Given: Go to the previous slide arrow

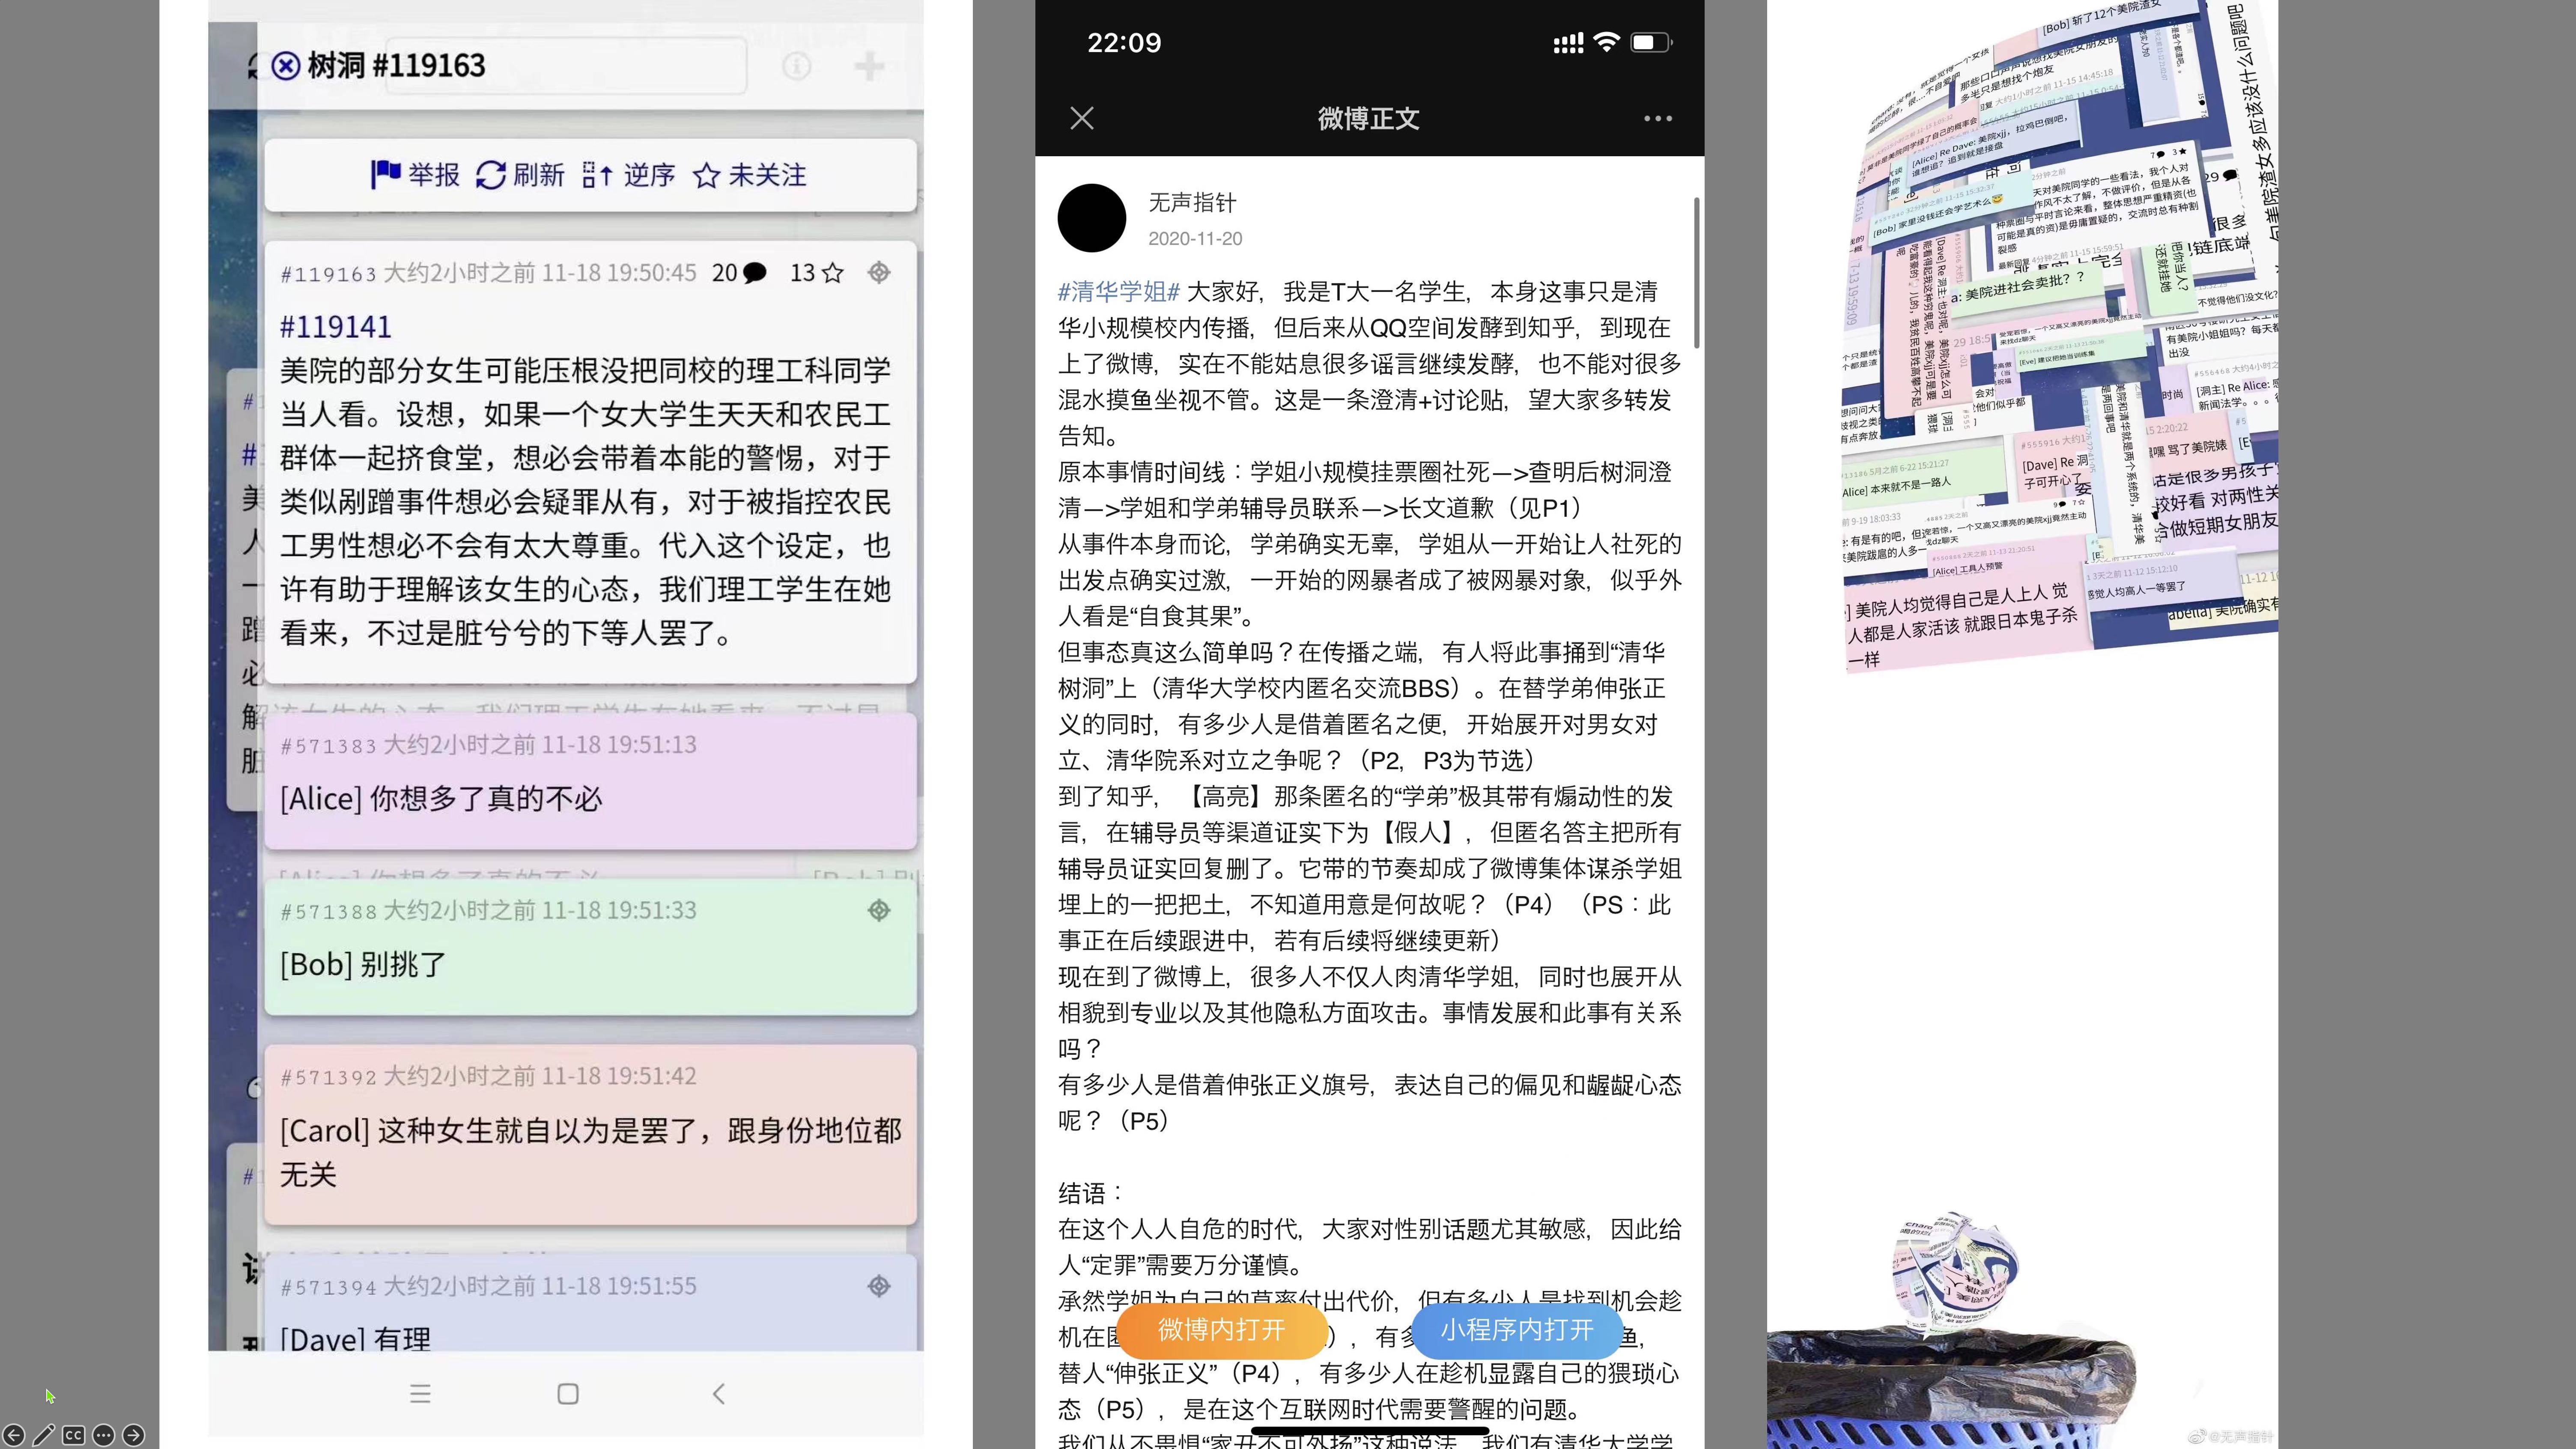Looking at the screenshot, I should click(x=14, y=1435).
